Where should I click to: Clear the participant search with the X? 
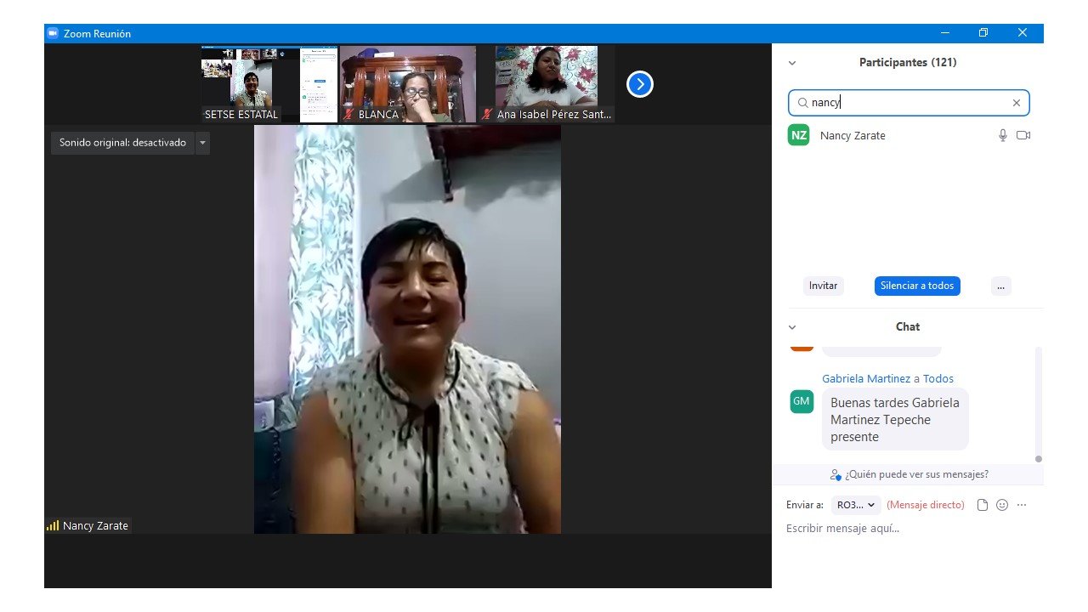(x=1016, y=103)
